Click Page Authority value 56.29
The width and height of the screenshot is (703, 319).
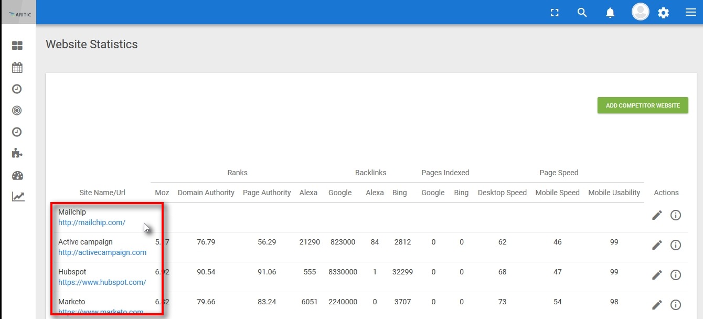coord(267,242)
